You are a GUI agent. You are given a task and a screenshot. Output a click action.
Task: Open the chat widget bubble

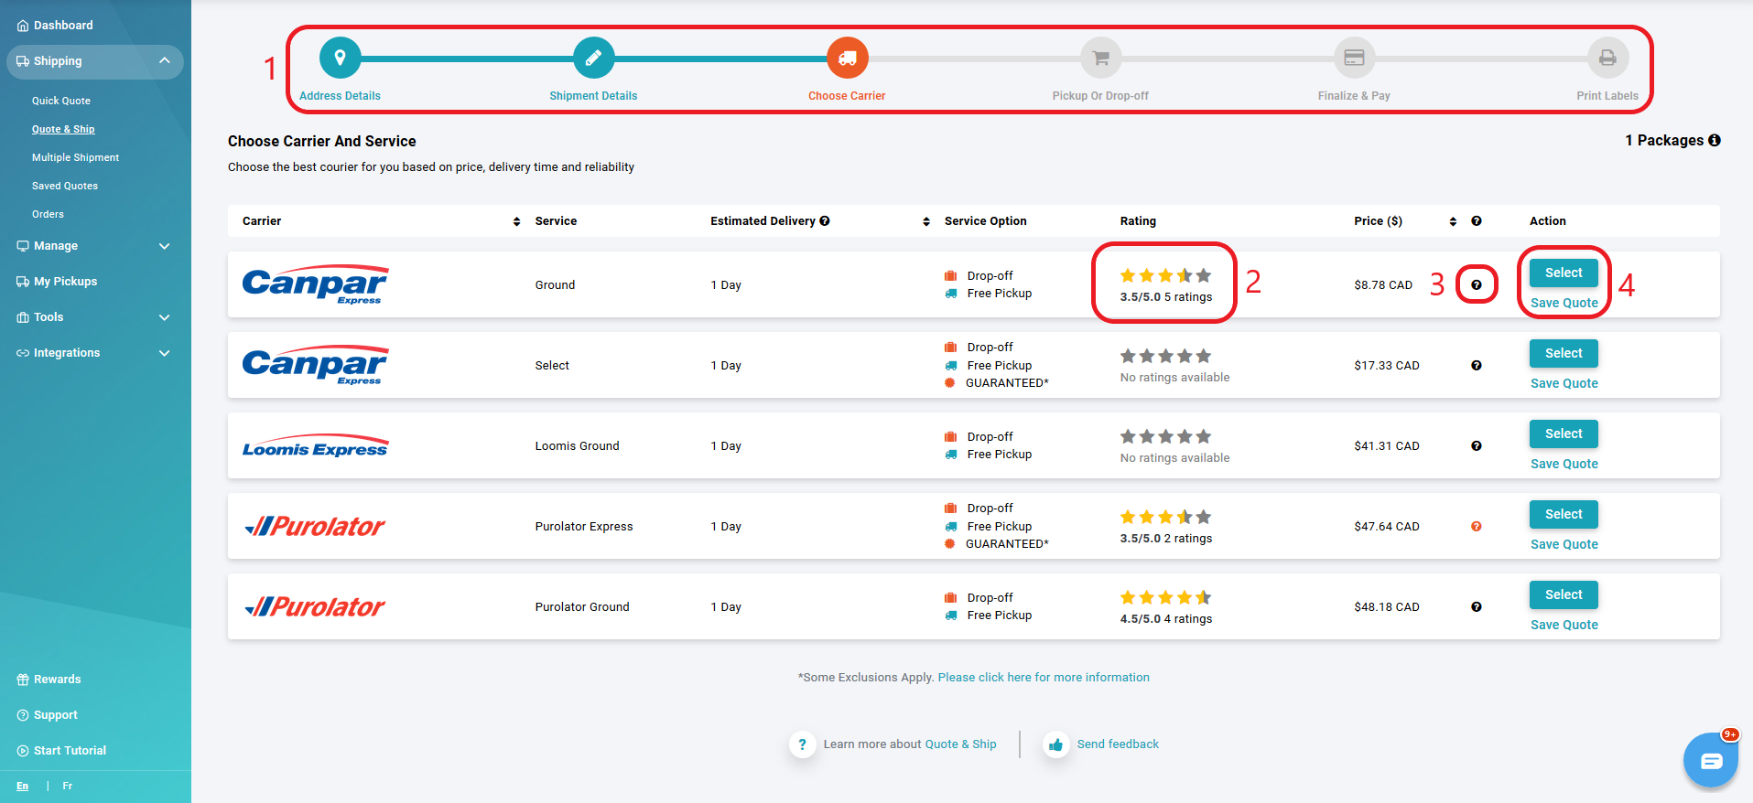click(x=1711, y=760)
